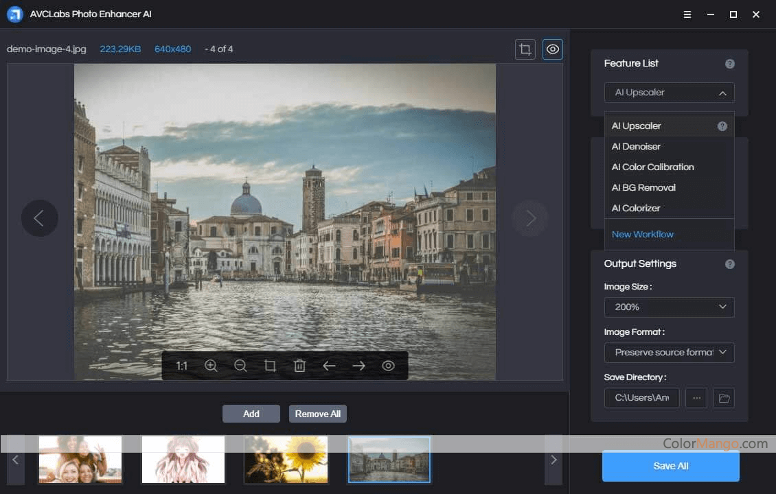Click the Remove All button

click(x=317, y=413)
